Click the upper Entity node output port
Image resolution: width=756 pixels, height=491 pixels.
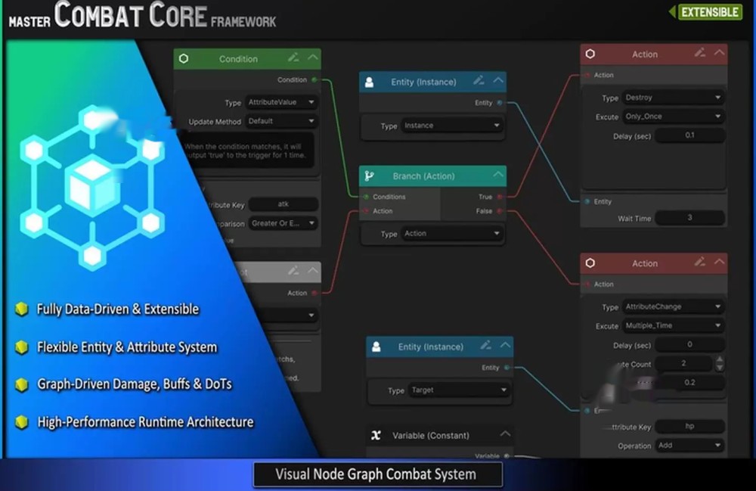(x=500, y=102)
